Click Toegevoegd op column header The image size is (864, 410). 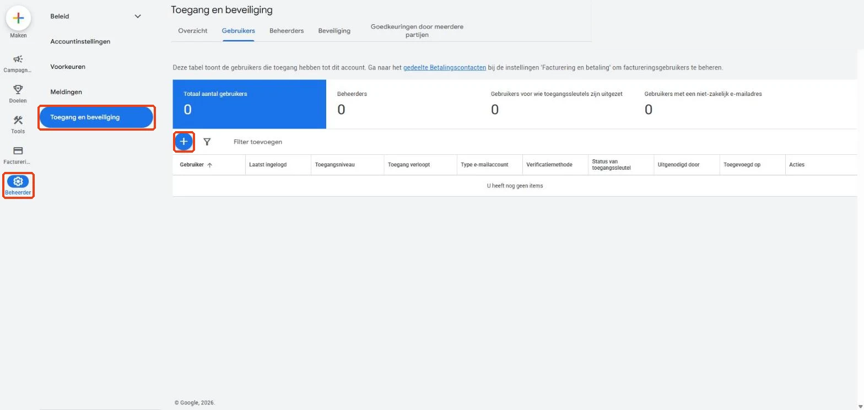click(742, 165)
